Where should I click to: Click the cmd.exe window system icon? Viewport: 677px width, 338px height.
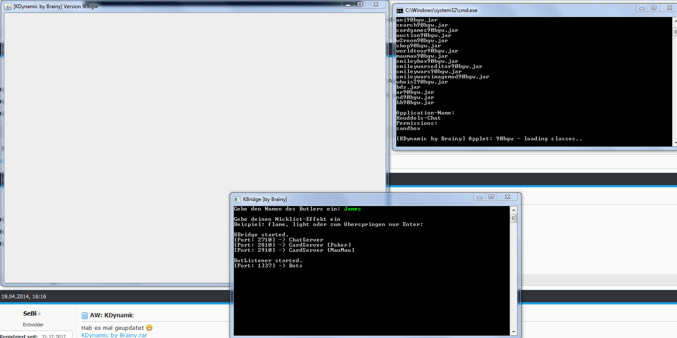coord(399,10)
